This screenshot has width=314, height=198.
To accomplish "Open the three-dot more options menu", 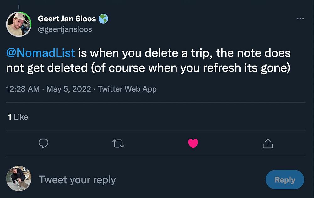I will coord(300,19).
